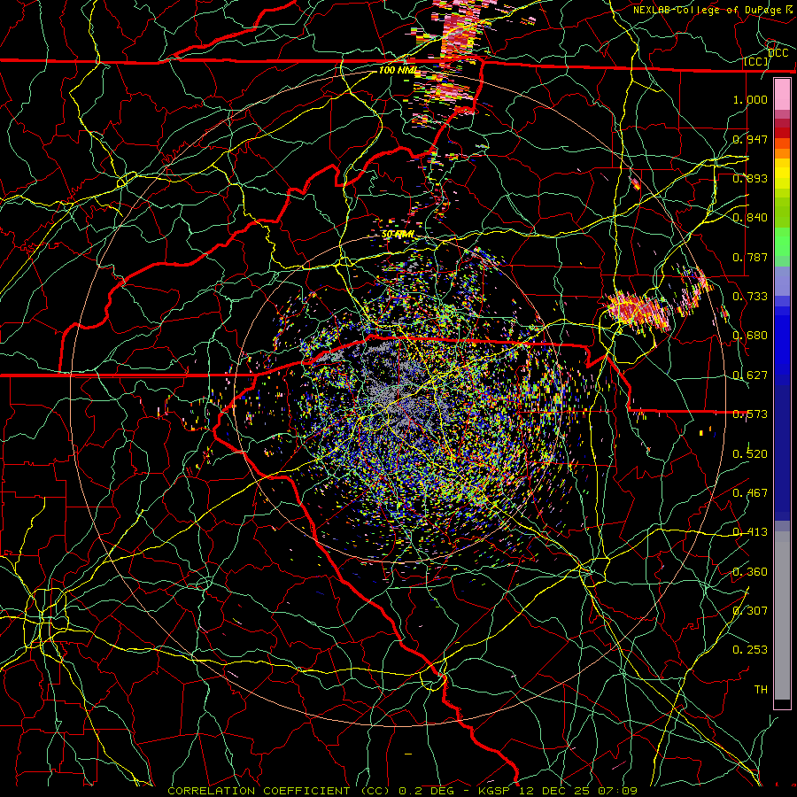Select the 0.573 legend value
Screen dimensions: 797x797
(x=750, y=414)
